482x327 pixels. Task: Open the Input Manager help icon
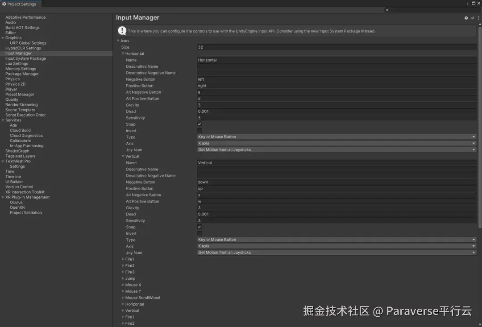tap(466, 18)
